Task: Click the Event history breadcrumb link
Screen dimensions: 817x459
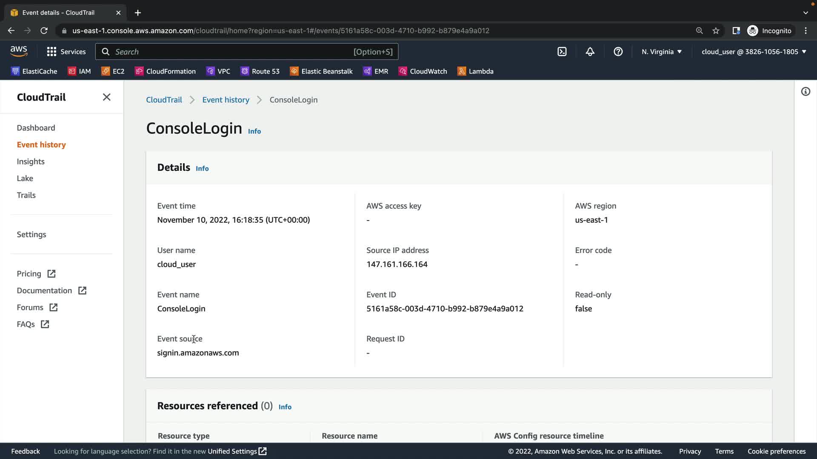Action: point(226,100)
